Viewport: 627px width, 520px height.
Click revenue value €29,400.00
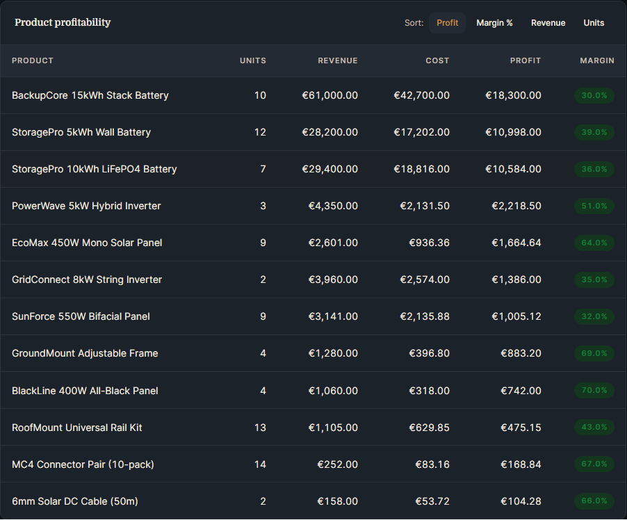pos(330,169)
